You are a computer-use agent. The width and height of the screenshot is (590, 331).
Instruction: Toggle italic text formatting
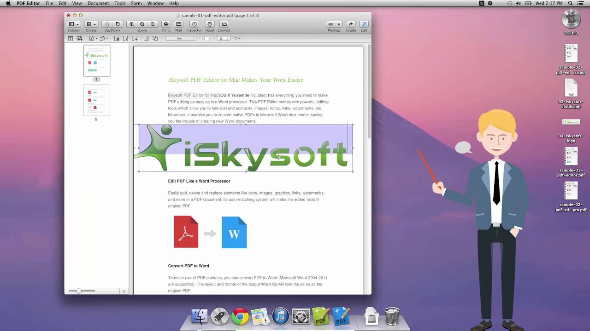tap(227, 39)
